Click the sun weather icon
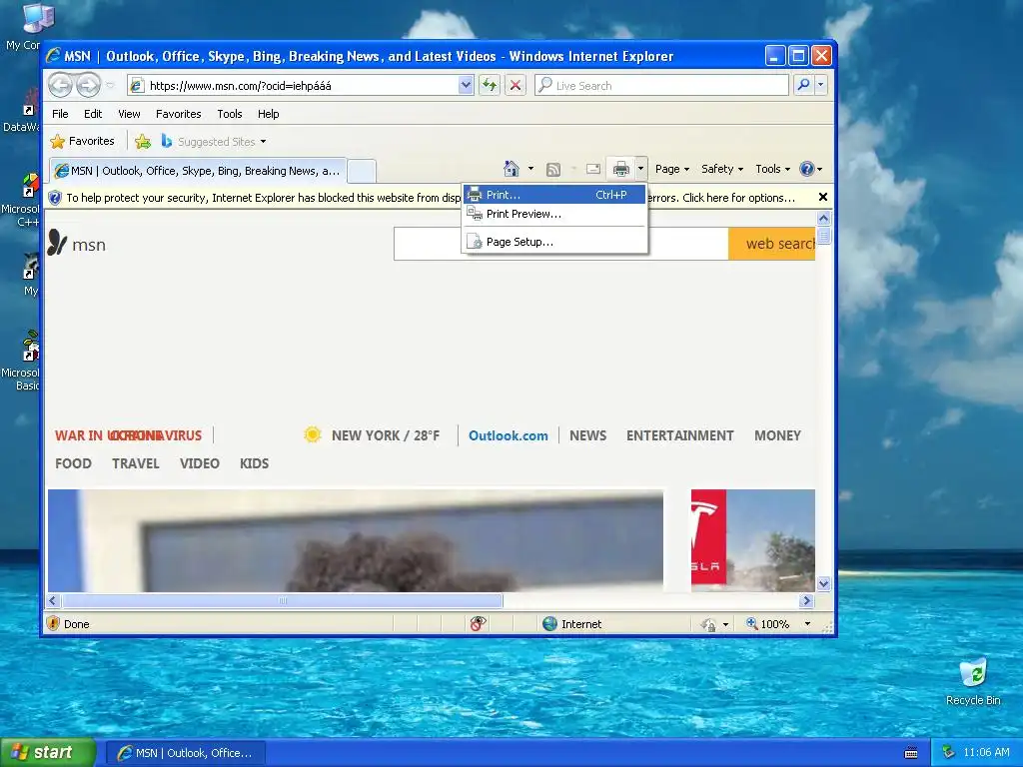 (x=313, y=434)
